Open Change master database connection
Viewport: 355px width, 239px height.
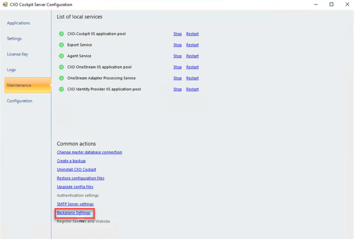coord(89,152)
